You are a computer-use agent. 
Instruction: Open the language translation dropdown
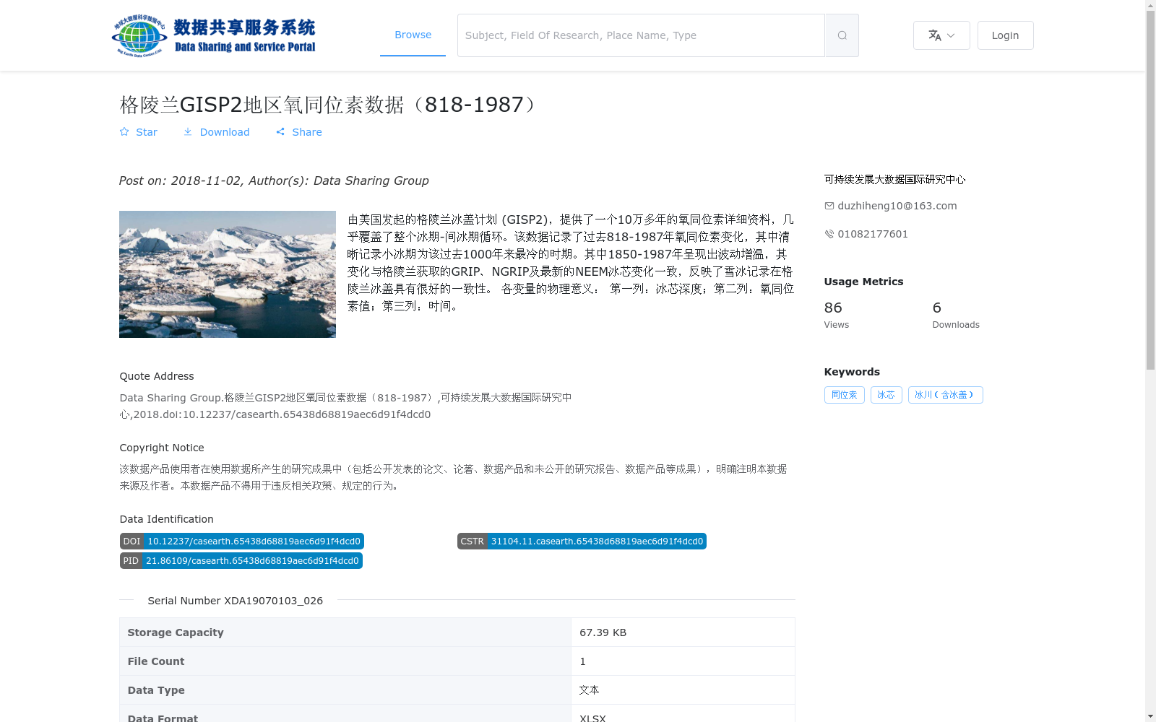point(941,35)
